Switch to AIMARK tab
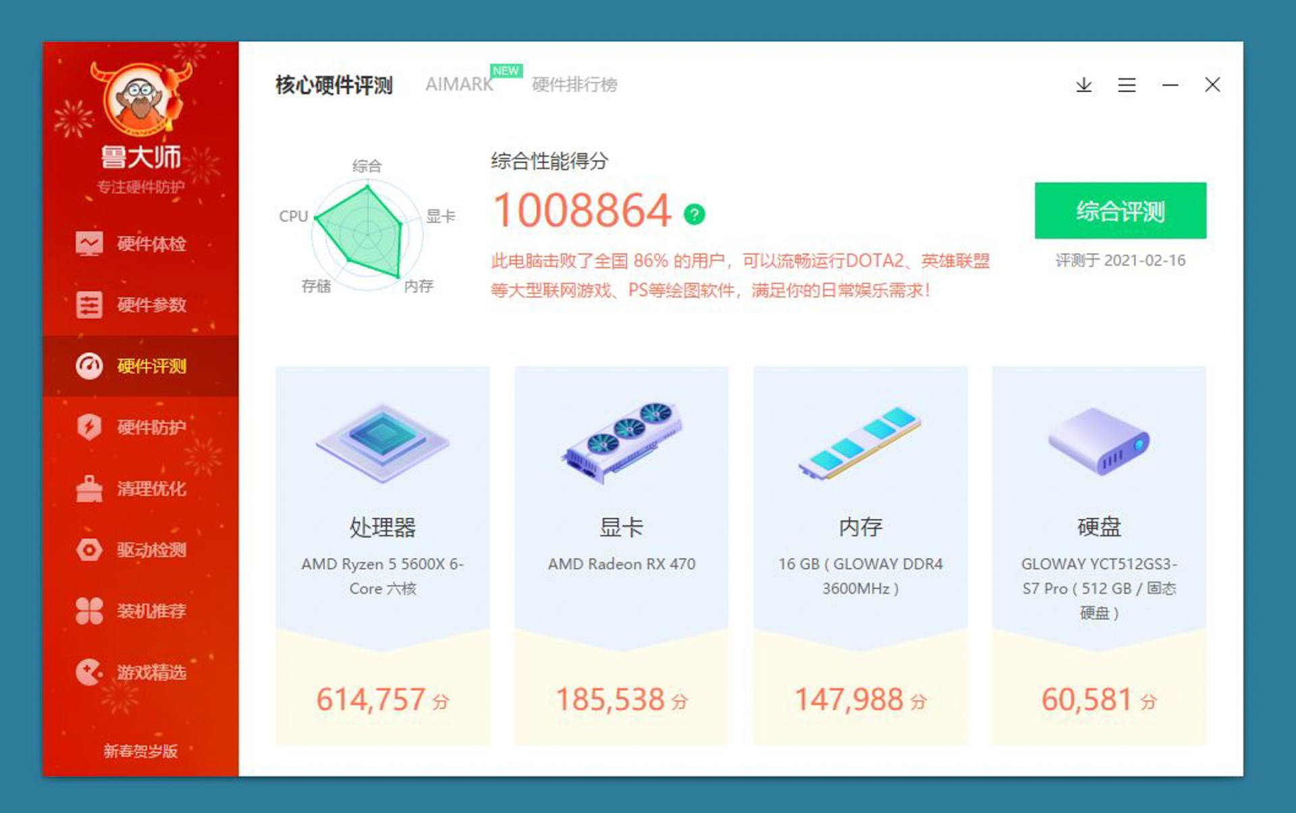This screenshot has height=813, width=1296. (x=459, y=84)
